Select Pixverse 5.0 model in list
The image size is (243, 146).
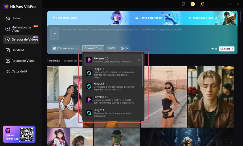(113, 100)
